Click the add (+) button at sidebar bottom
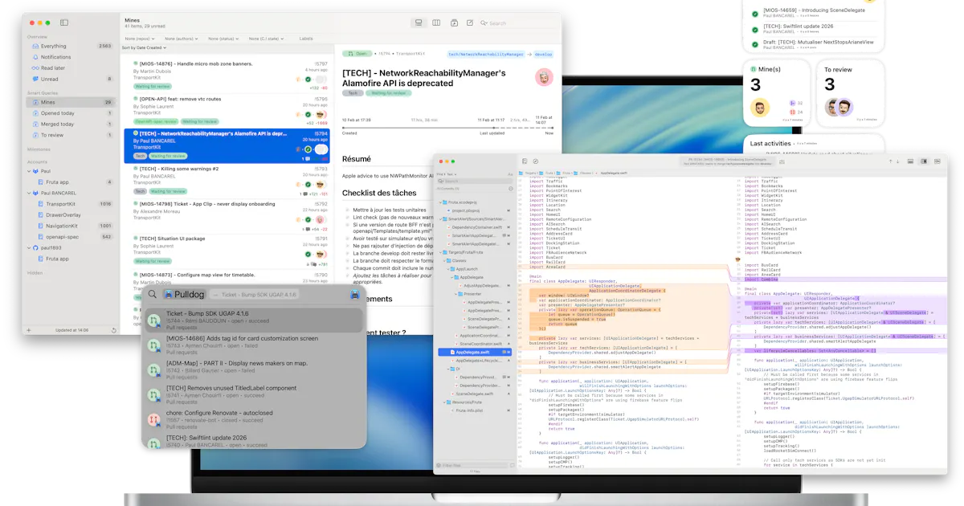 coord(30,330)
